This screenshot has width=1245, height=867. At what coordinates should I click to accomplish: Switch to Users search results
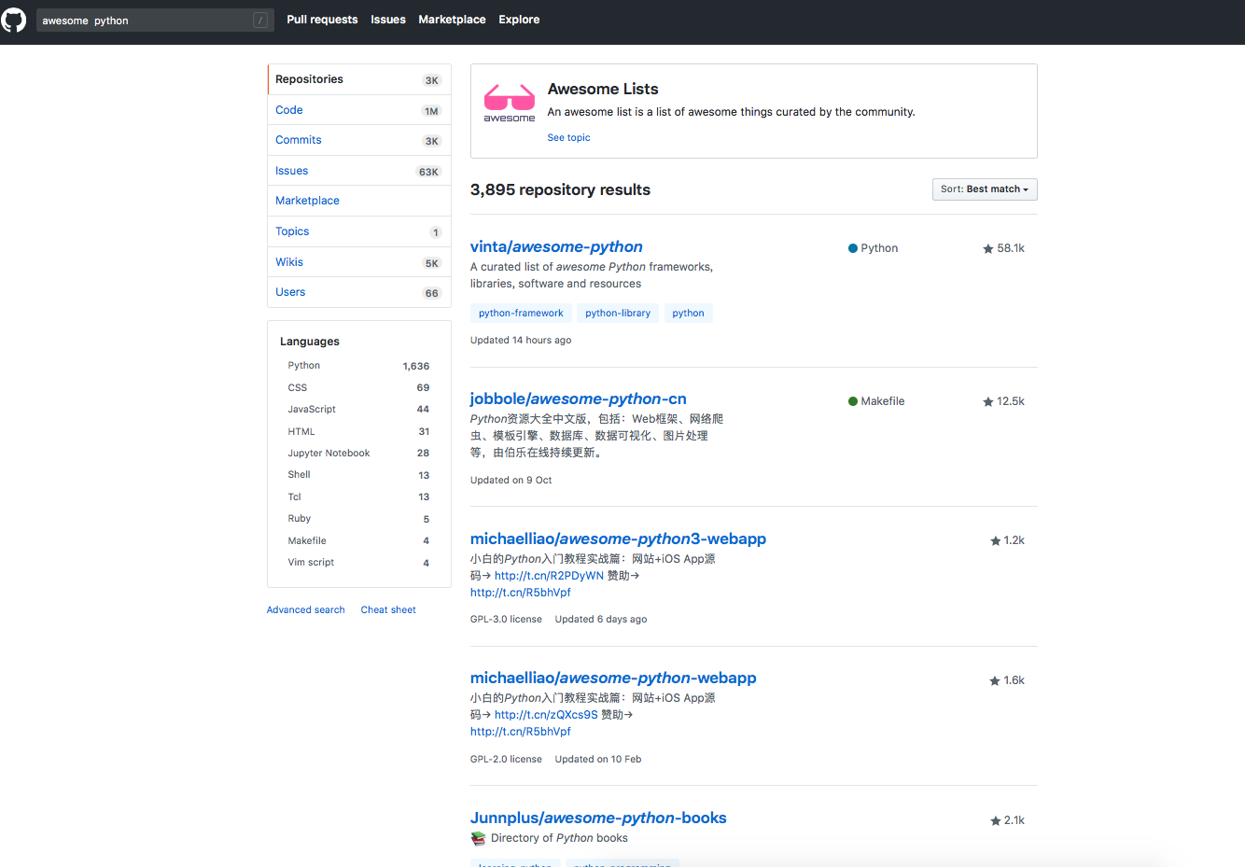click(x=359, y=292)
